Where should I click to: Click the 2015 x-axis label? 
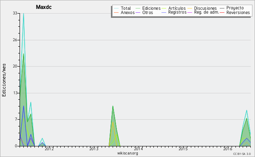[x=183, y=149]
